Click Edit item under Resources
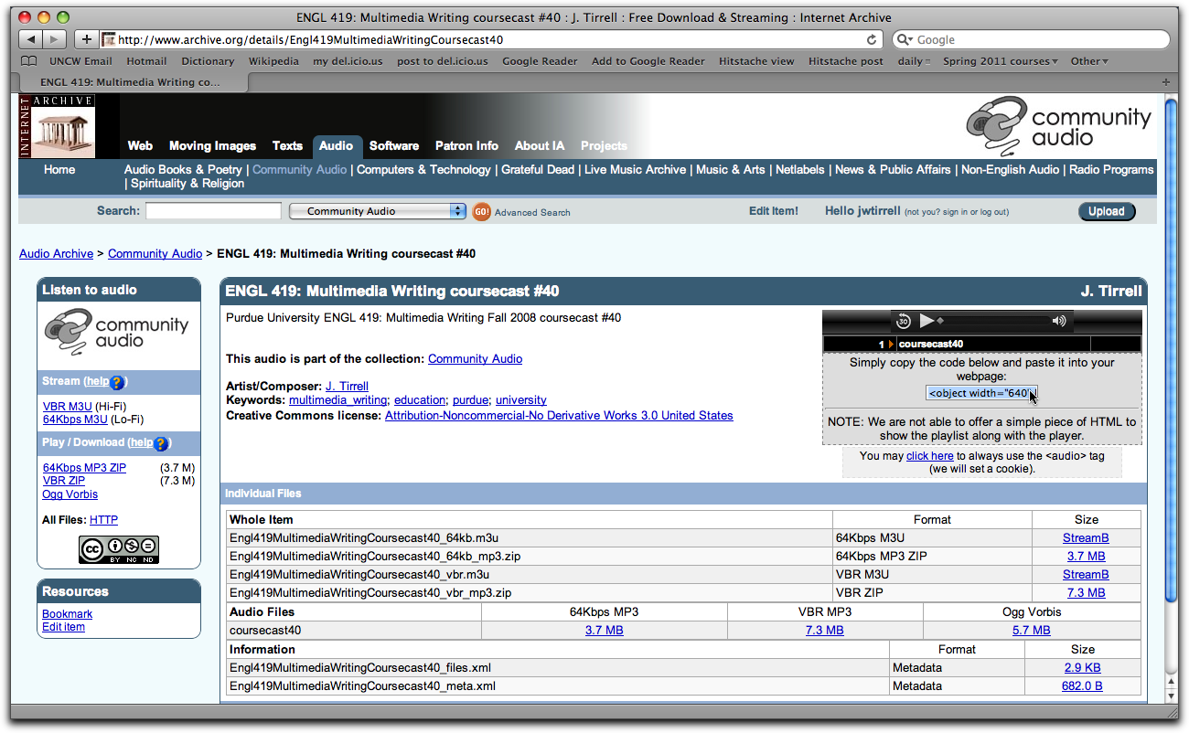 point(63,627)
